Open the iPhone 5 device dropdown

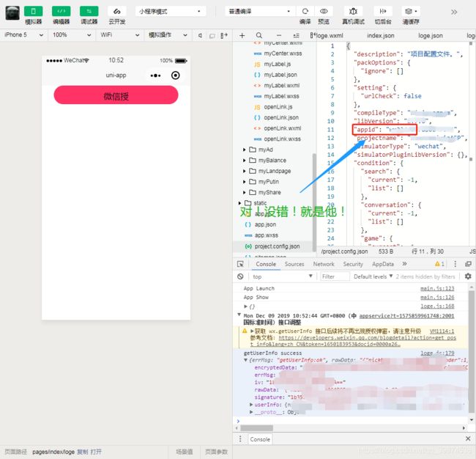click(x=23, y=35)
